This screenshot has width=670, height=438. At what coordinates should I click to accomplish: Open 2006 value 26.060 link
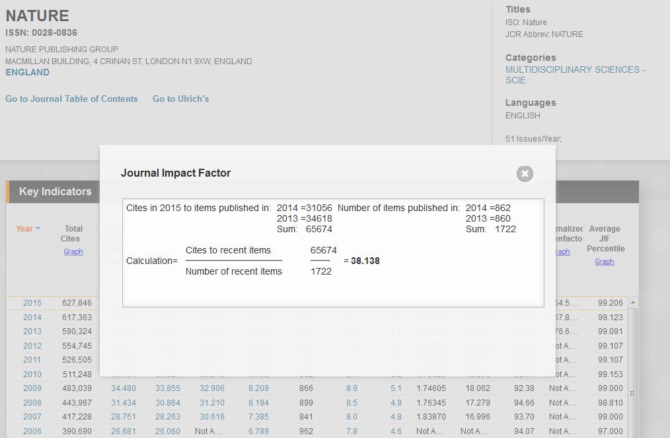point(168,431)
